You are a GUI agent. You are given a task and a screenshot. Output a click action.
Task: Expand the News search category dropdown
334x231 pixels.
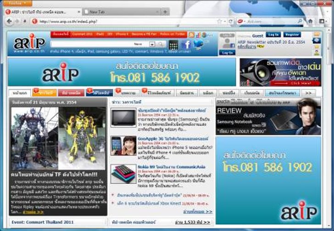point(152,44)
